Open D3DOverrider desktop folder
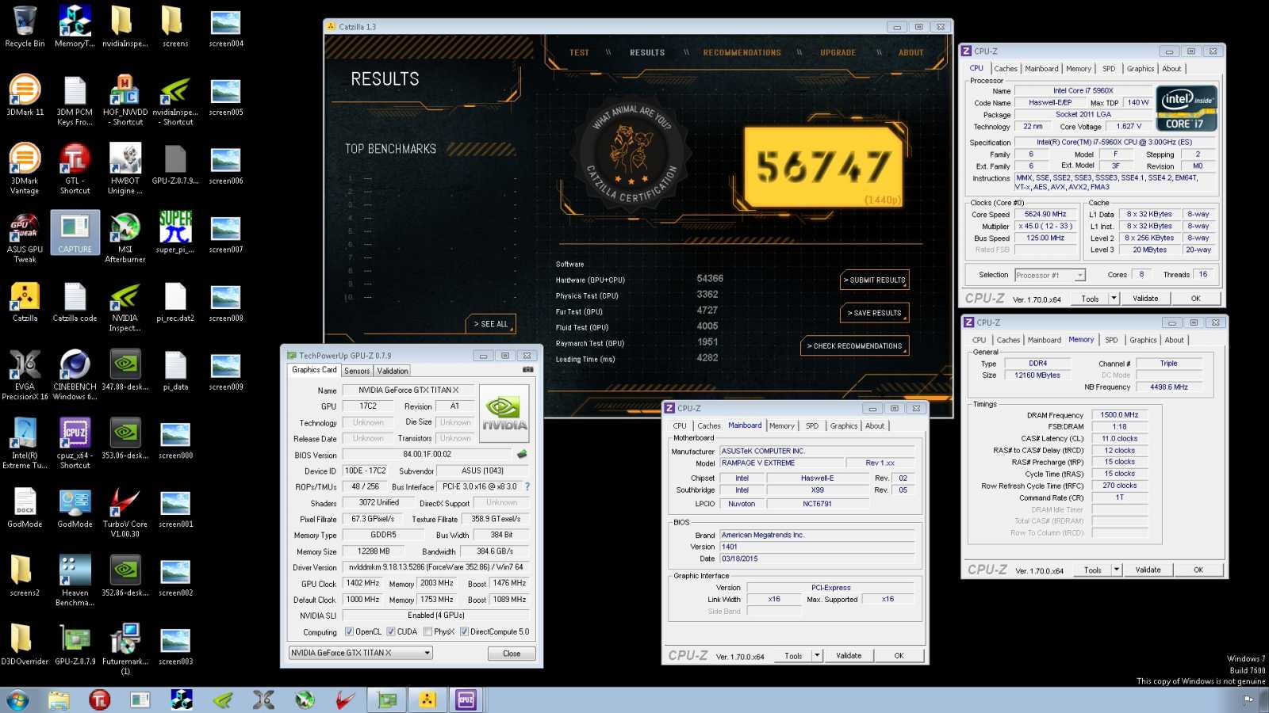The width and height of the screenshot is (1269, 713). click(25, 644)
